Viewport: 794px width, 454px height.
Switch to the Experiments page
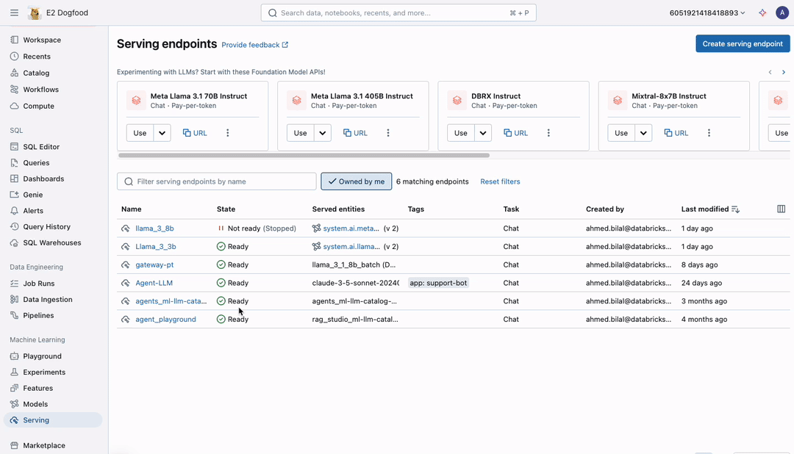45,372
